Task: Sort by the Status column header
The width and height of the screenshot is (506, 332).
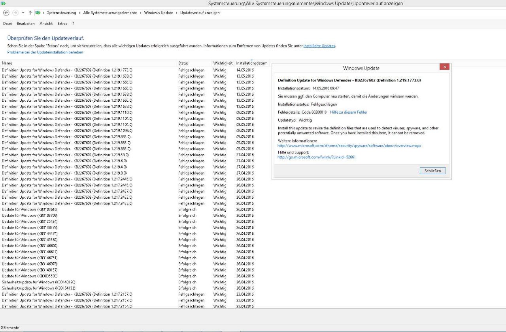Action: tap(194, 63)
